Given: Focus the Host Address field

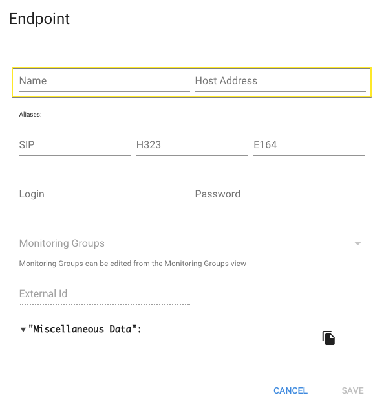Looking at the screenshot, I should [x=281, y=81].
